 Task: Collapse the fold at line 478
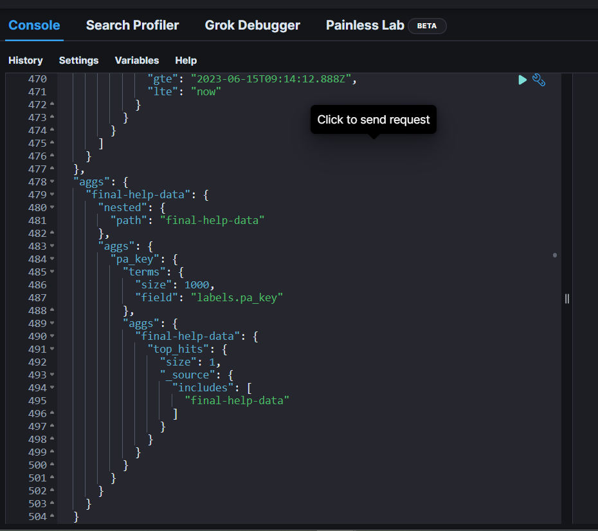(x=52, y=182)
